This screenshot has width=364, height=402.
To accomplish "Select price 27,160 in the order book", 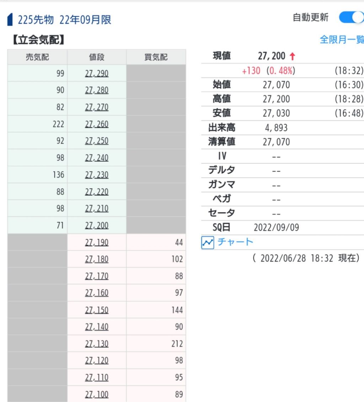I will point(97,293).
